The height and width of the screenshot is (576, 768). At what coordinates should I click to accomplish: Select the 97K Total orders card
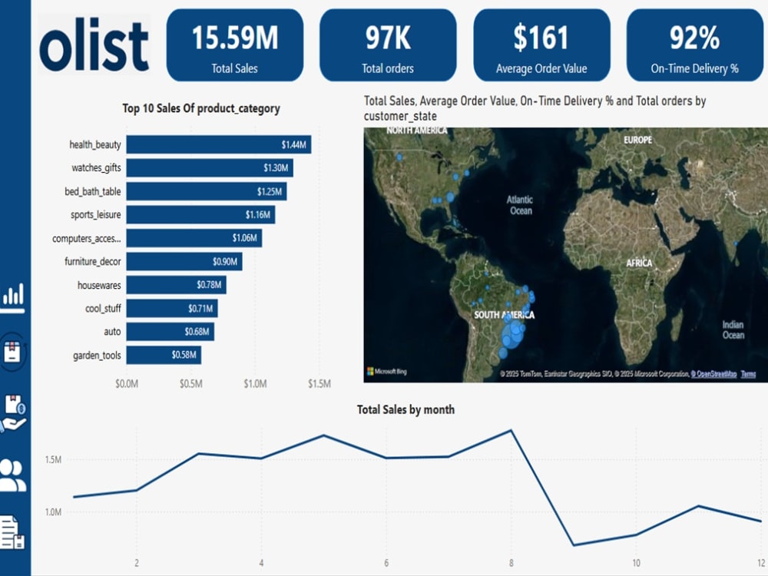point(388,45)
